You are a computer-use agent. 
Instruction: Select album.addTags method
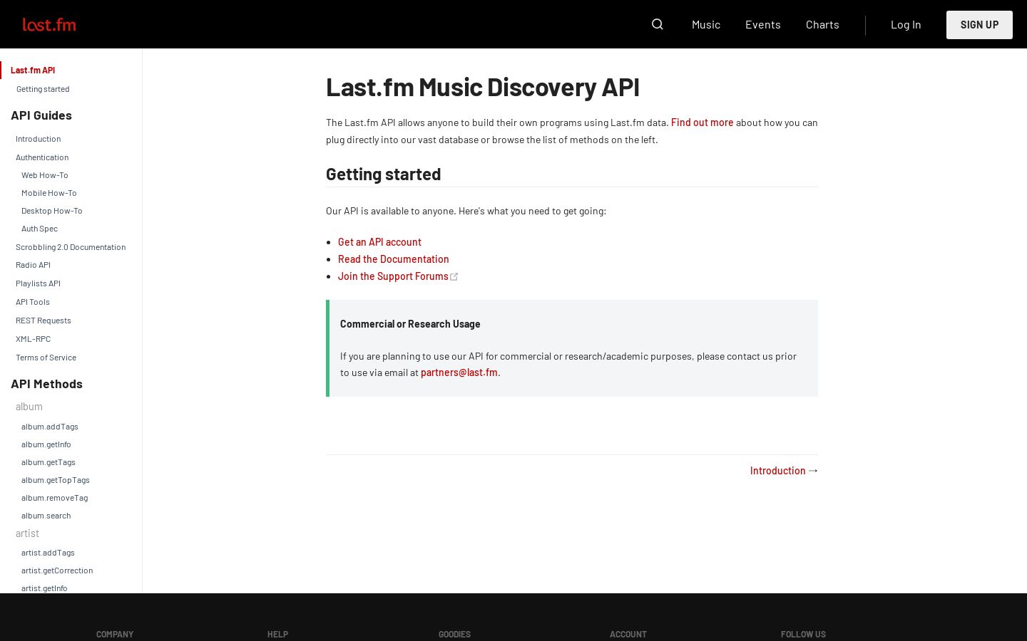(50, 427)
